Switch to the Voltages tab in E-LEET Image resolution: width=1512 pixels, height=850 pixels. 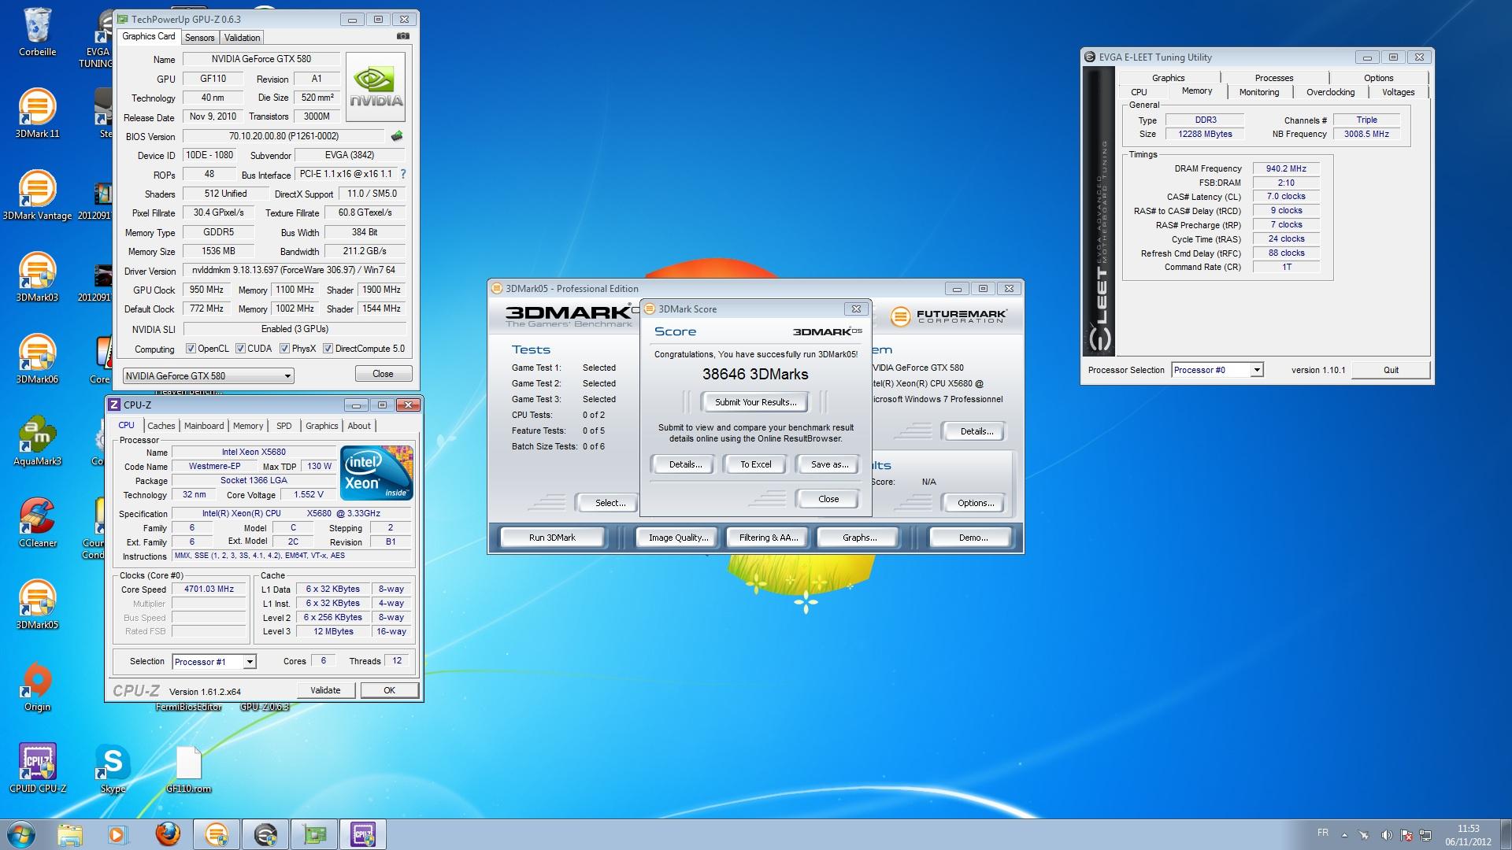1398,92
